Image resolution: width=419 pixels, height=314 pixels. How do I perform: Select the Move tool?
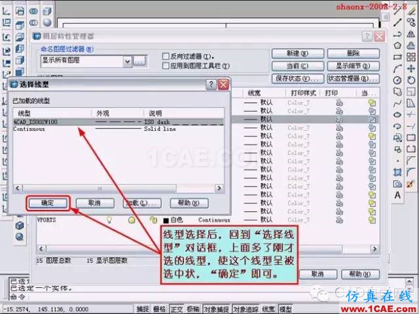[411, 69]
